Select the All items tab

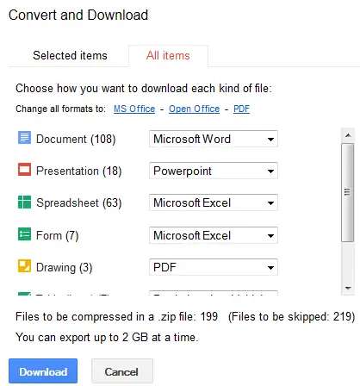(168, 55)
